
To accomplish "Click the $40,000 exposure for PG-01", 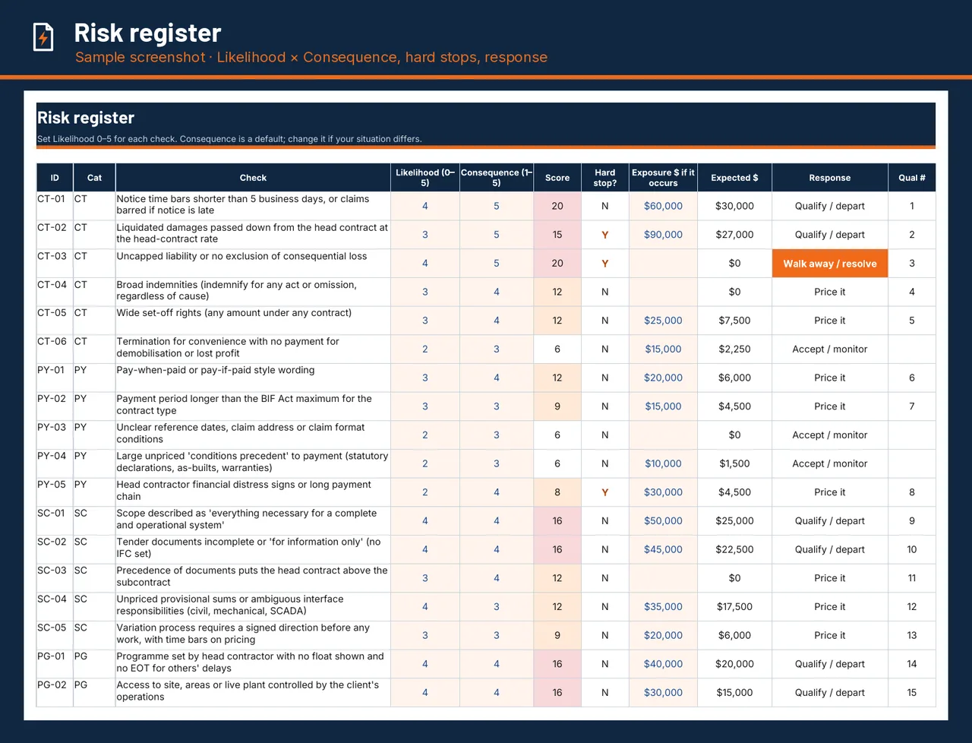I will click(663, 664).
